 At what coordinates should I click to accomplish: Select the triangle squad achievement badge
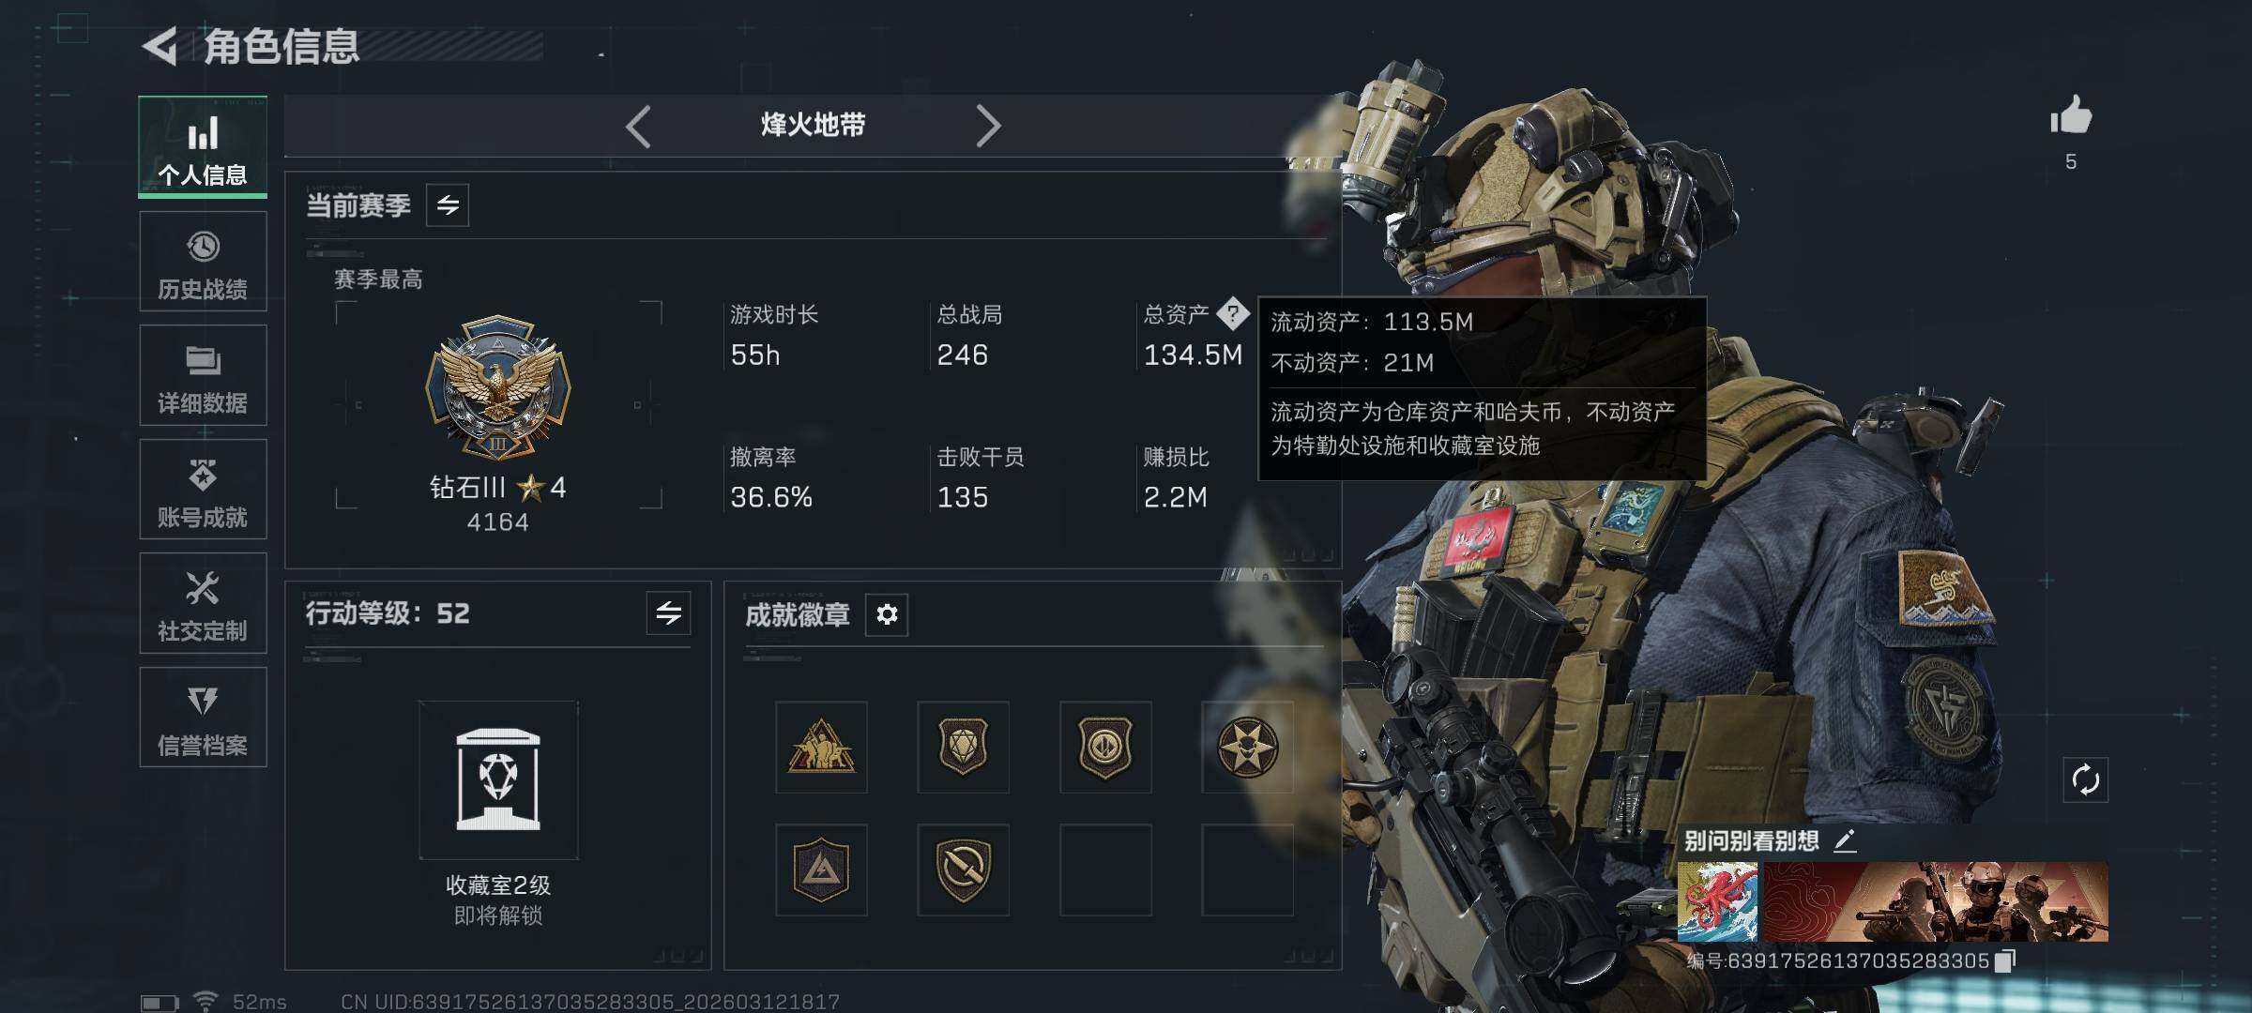tap(821, 748)
